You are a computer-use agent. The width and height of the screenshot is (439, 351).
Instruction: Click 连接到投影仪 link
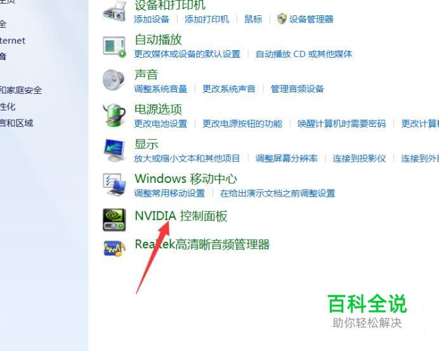click(x=359, y=158)
